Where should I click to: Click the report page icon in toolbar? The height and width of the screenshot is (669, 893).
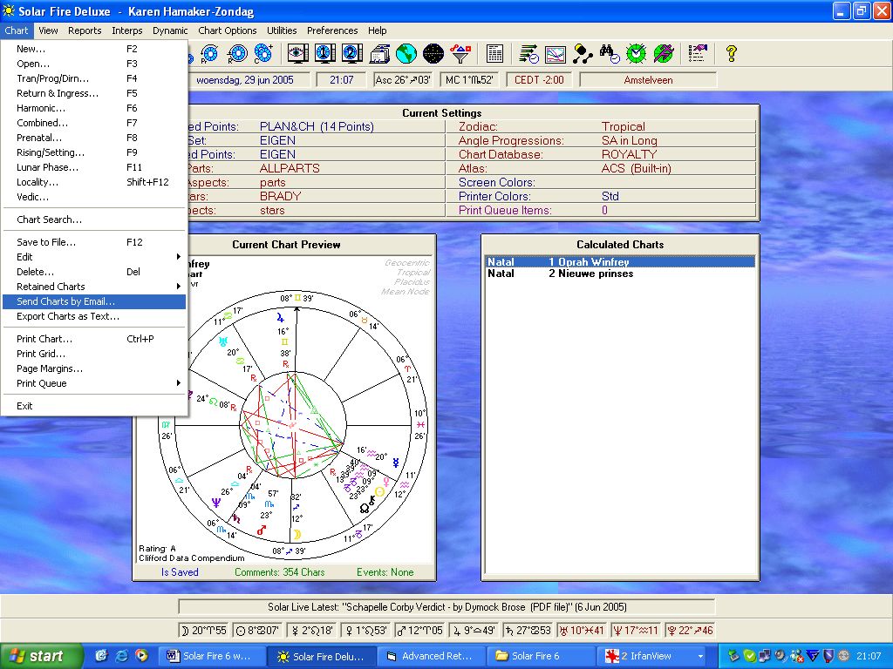(494, 54)
